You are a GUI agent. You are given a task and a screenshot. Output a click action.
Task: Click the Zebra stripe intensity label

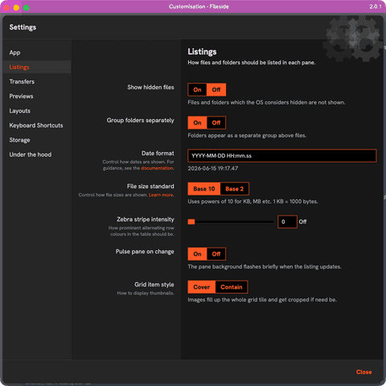pyautogui.click(x=146, y=220)
